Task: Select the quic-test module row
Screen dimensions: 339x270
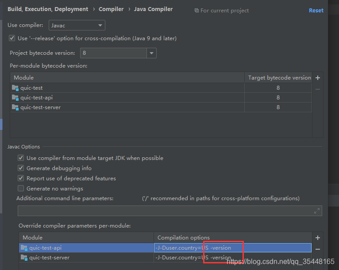Action: (161, 88)
